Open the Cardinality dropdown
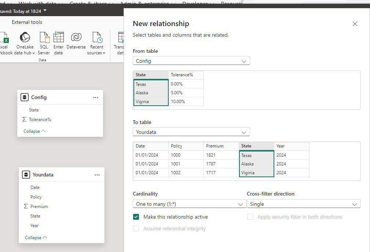This screenshot has width=370, height=252. click(x=190, y=204)
